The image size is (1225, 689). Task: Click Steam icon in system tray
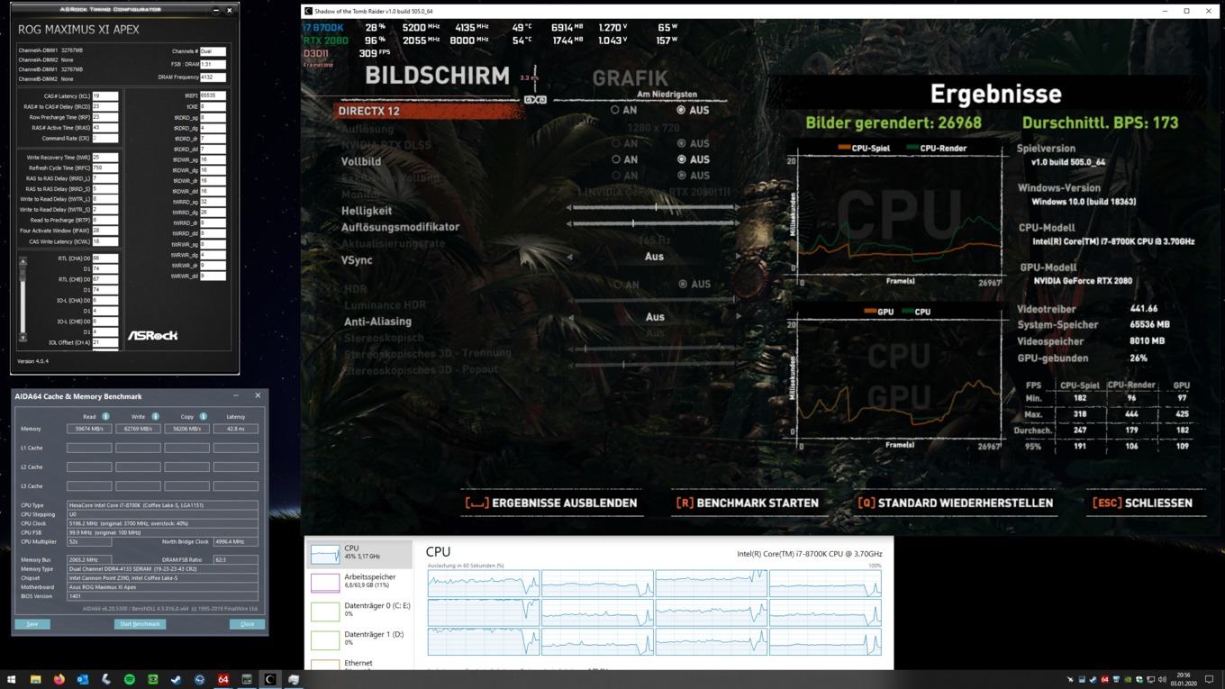pos(1093,679)
